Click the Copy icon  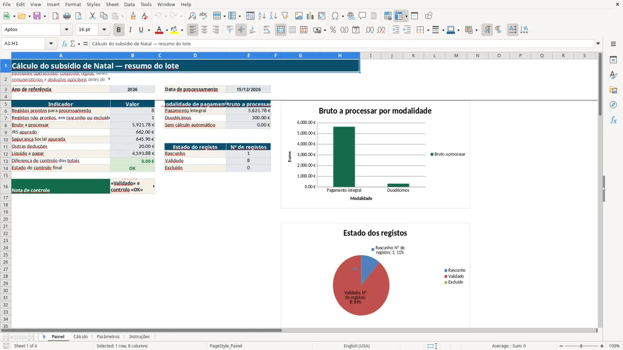[103, 16]
